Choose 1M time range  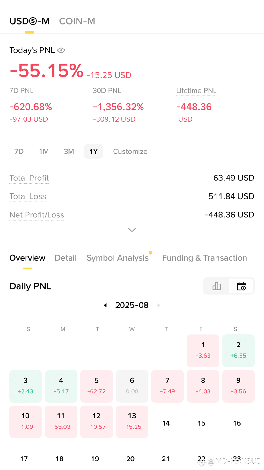[x=44, y=151]
